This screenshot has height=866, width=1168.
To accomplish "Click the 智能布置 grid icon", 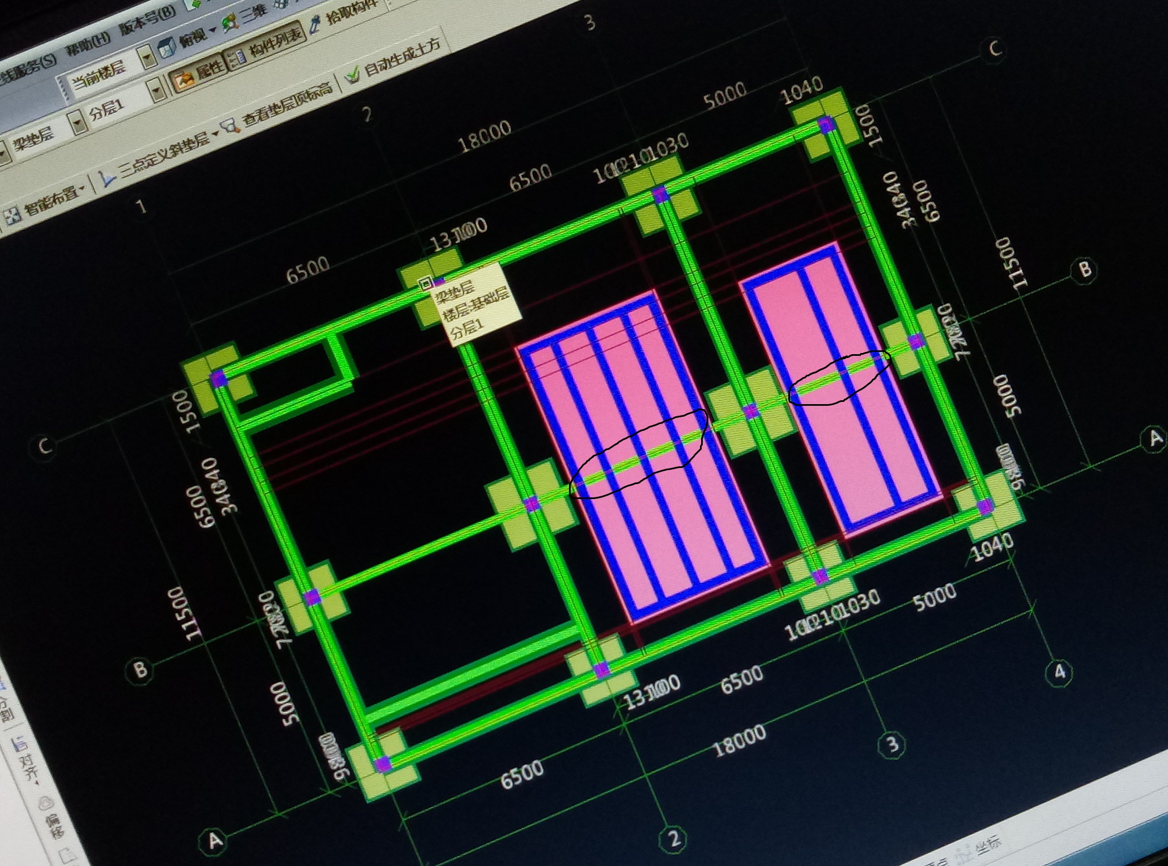I will tap(13, 214).
